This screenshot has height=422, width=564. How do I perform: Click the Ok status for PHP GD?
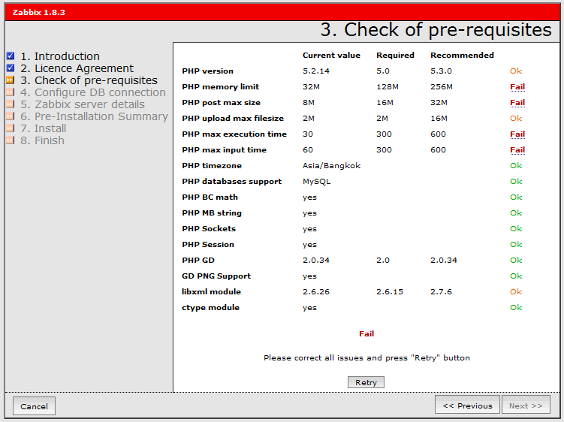516,260
